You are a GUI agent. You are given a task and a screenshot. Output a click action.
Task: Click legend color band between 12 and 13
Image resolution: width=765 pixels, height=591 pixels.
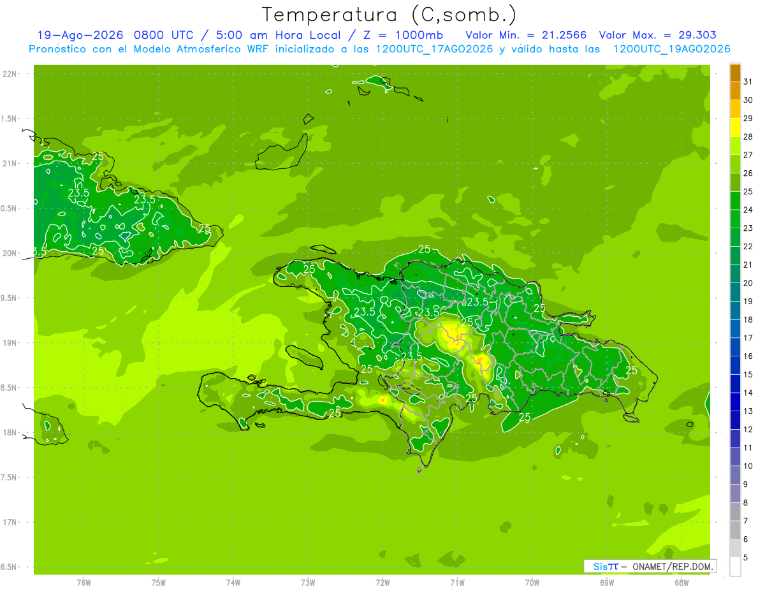pos(735,420)
